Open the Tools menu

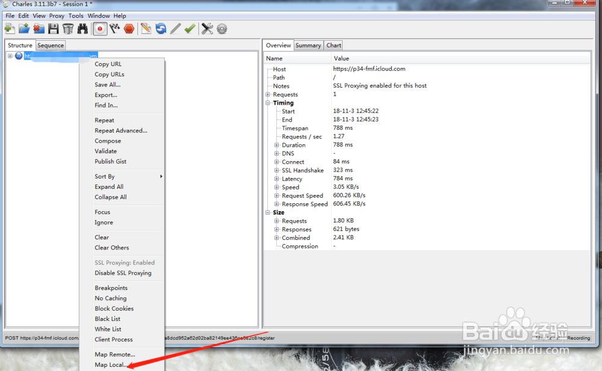[76, 16]
